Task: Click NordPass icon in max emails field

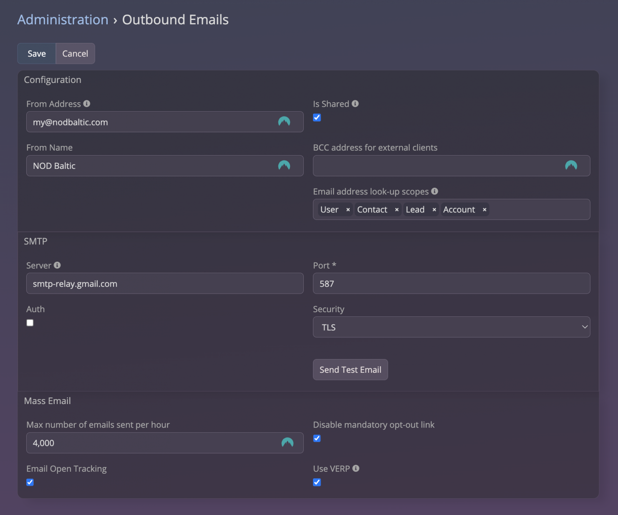Action: pos(288,442)
